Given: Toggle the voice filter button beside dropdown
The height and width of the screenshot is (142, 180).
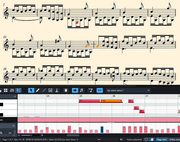Looking at the screenshot, I should pyautogui.click(x=100, y=90).
